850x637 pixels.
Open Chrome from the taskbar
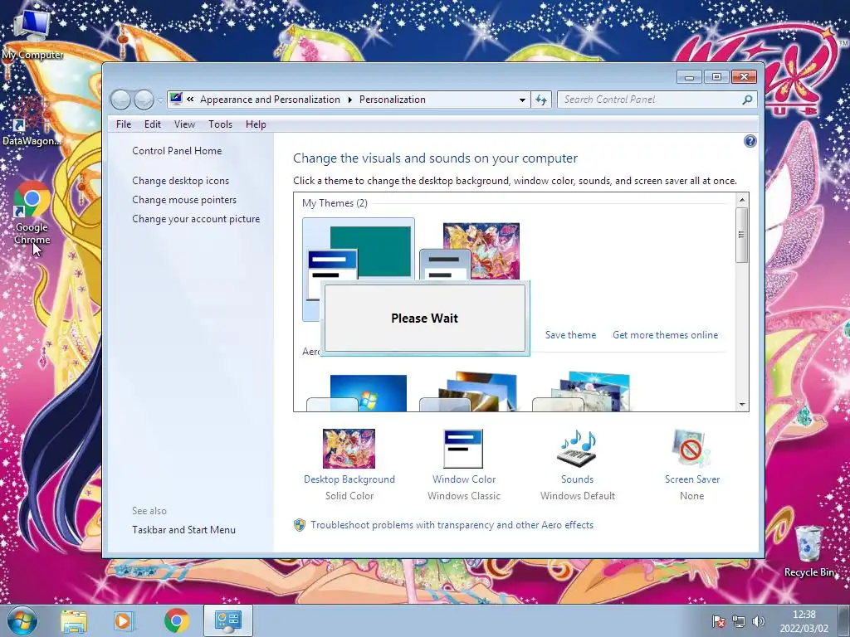coord(176,621)
